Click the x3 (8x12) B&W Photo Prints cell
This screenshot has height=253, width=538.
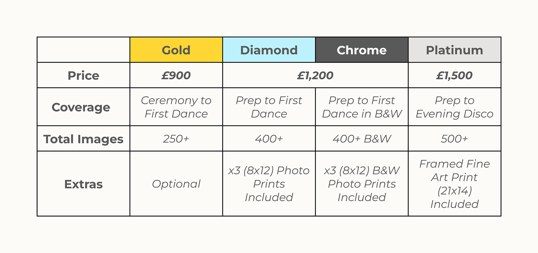pyautogui.click(x=361, y=184)
